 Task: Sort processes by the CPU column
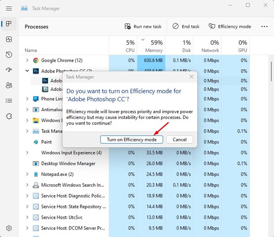123,46
